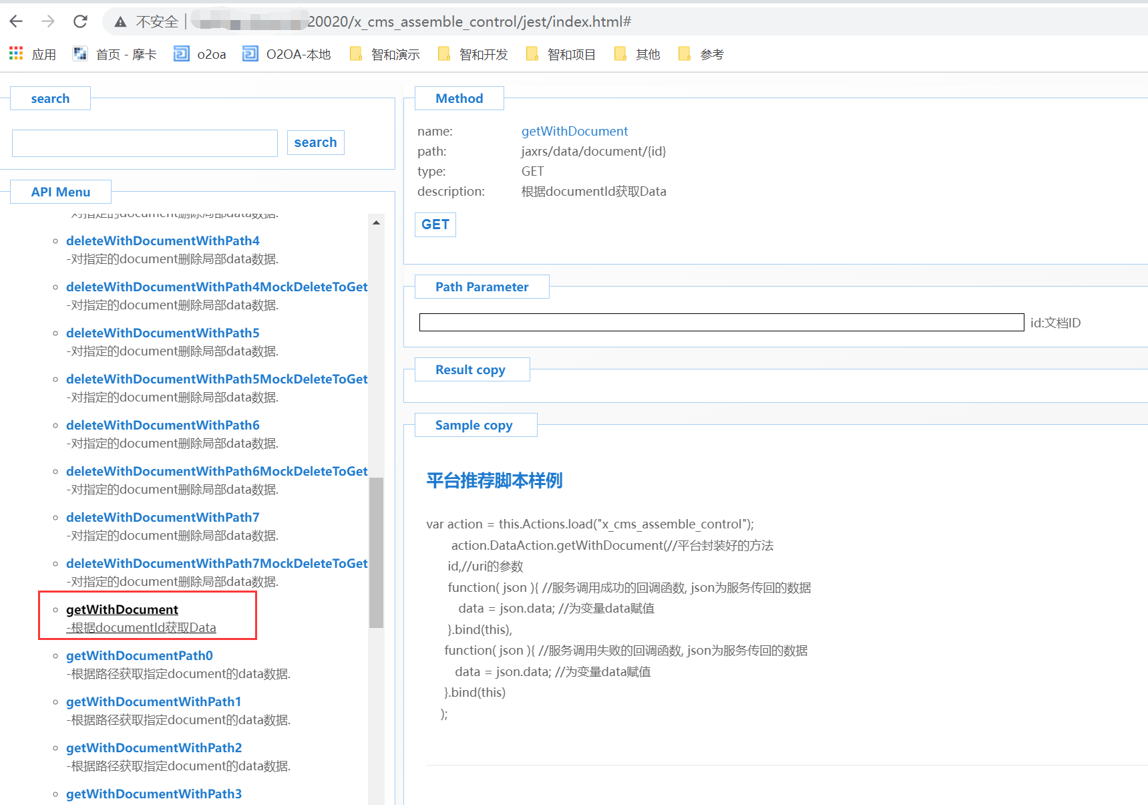Click the search button beside the field
The image size is (1148, 805).
point(316,142)
